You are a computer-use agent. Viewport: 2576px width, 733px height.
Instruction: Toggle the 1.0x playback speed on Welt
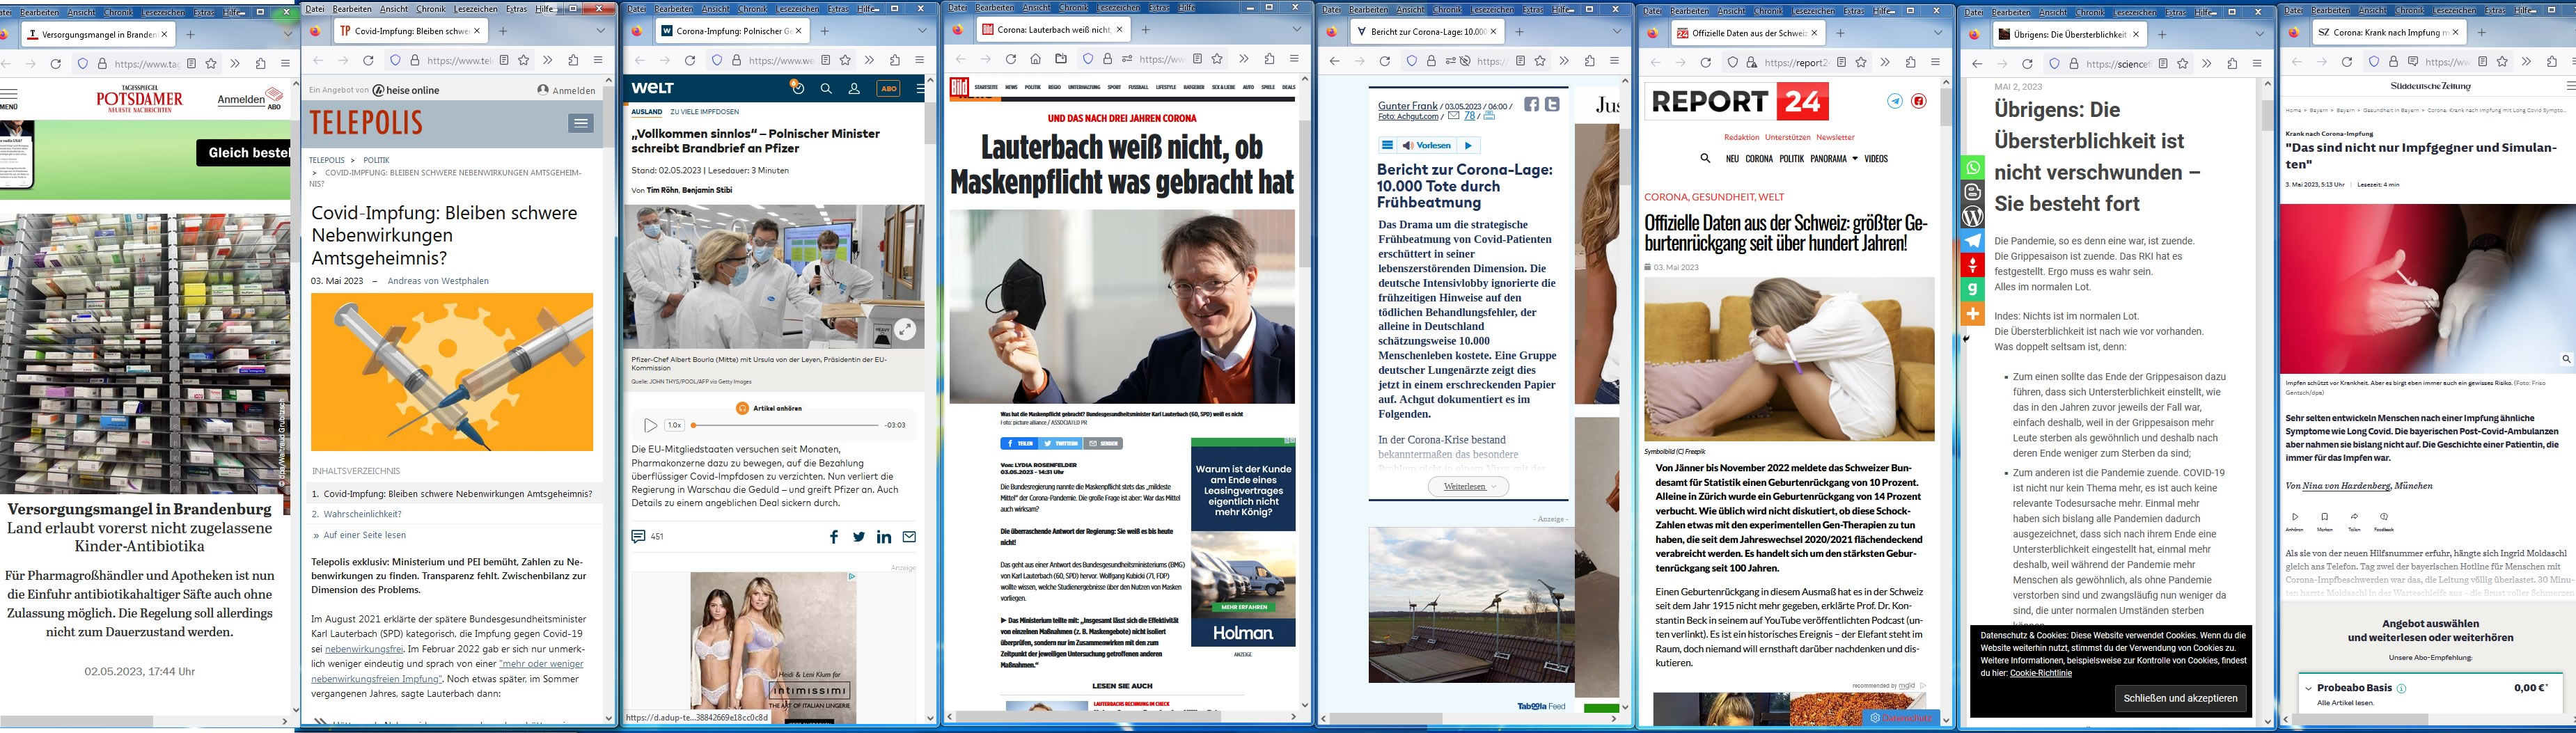(675, 425)
